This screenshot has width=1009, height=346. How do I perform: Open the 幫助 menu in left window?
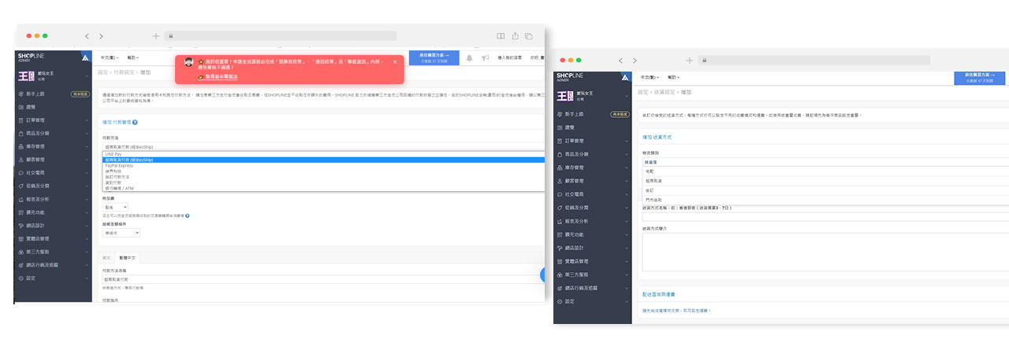tap(134, 58)
